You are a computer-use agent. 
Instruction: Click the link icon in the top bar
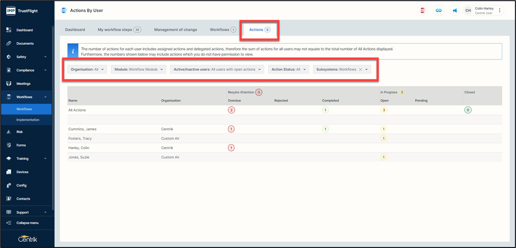(x=439, y=10)
